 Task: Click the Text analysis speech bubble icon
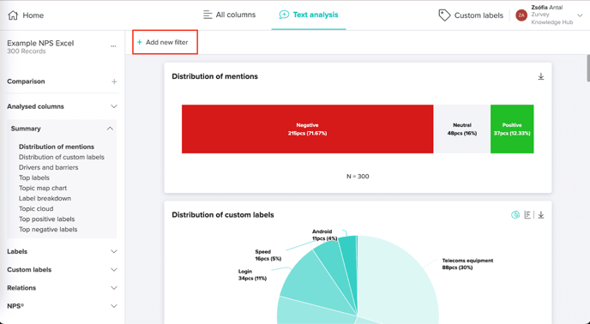[x=284, y=15]
